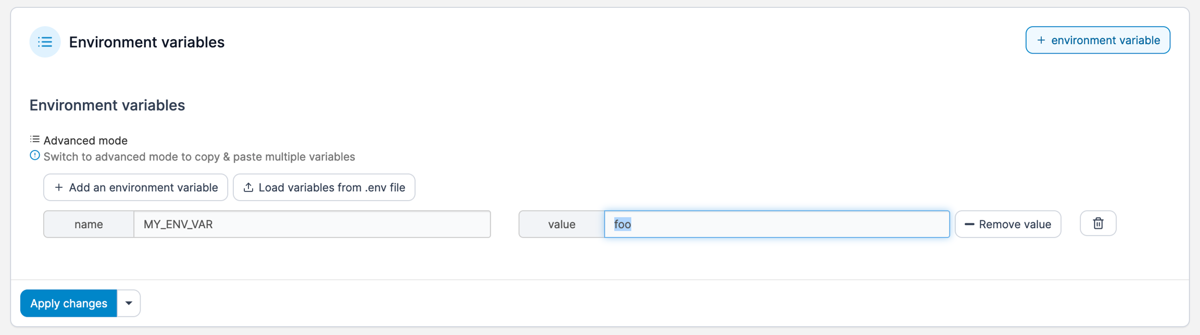
Task: Click the "Switch to advanced mode" hint text
Action: click(x=199, y=157)
